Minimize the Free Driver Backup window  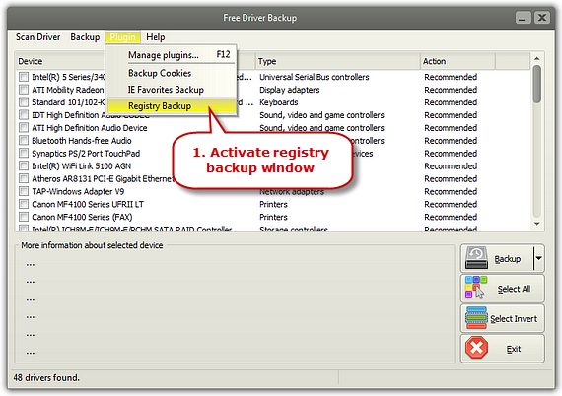[x=523, y=18]
